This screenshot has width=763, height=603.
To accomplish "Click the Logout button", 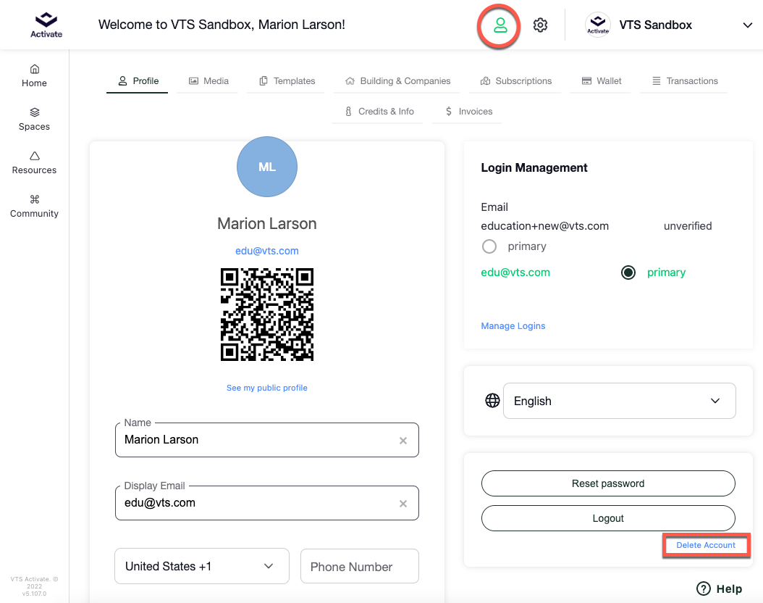I will click(x=608, y=518).
